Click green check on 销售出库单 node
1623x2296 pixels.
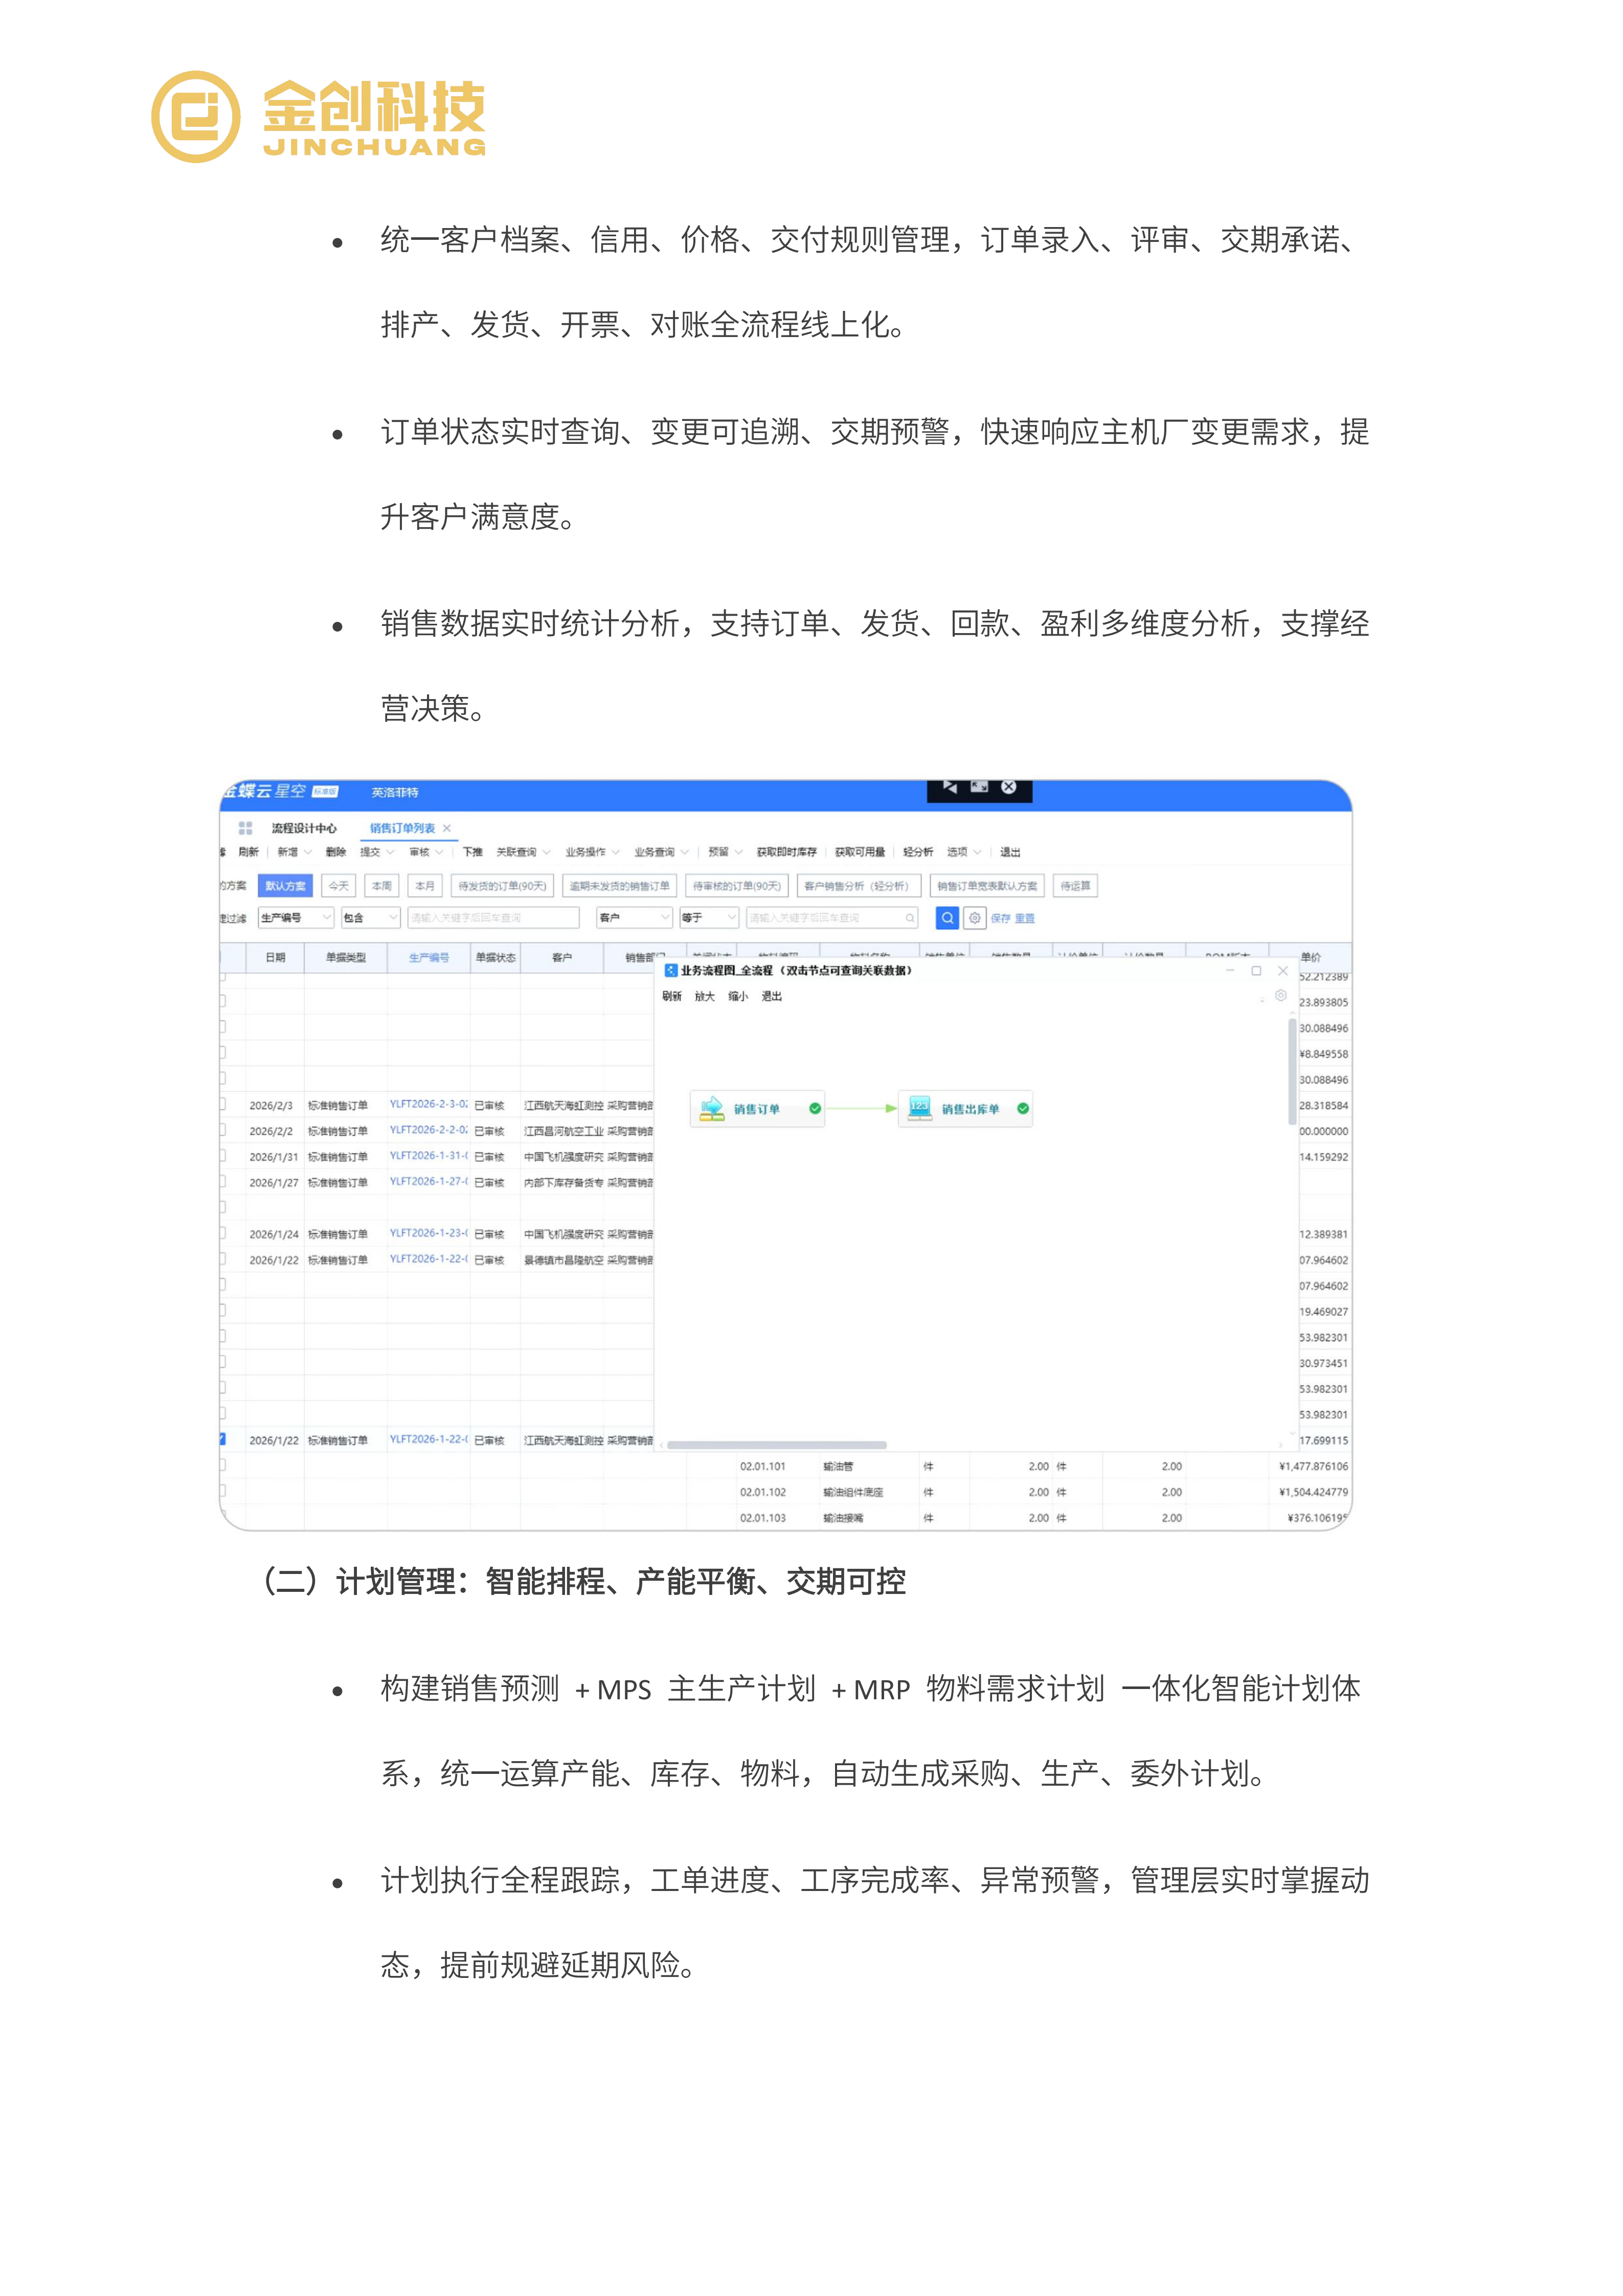coord(1023,1108)
